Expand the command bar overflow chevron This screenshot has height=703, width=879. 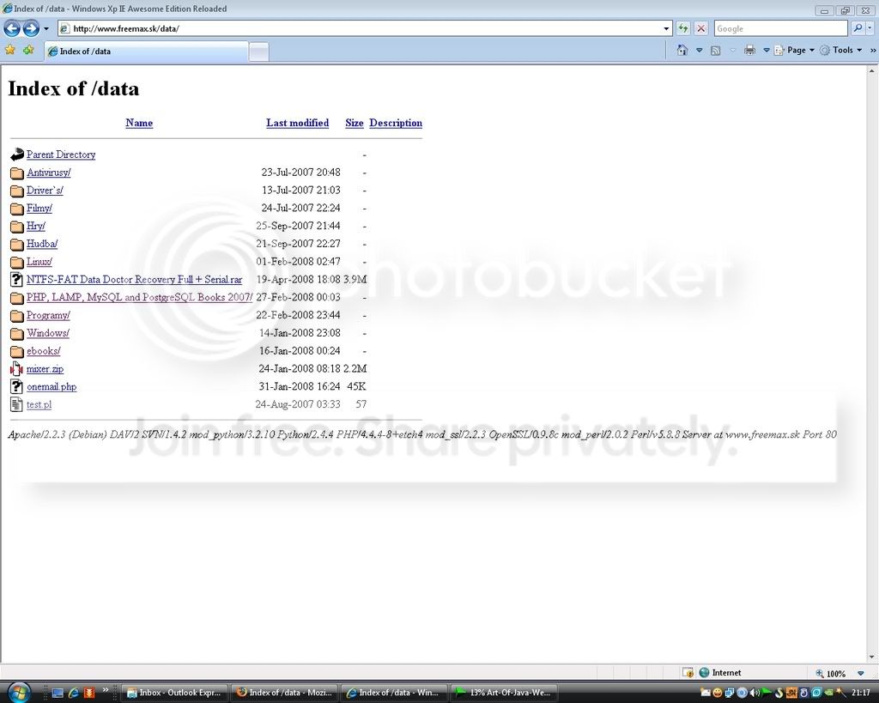coord(872,50)
